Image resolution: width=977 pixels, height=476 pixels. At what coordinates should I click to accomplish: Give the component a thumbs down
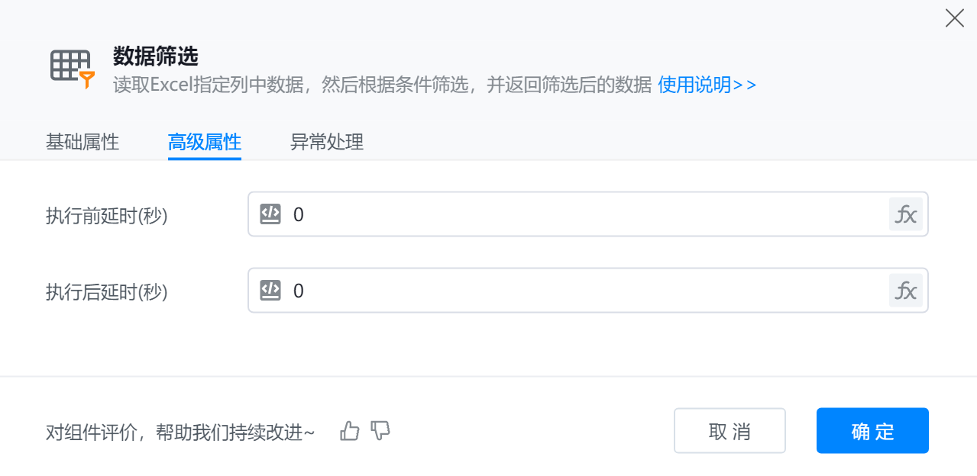point(380,431)
